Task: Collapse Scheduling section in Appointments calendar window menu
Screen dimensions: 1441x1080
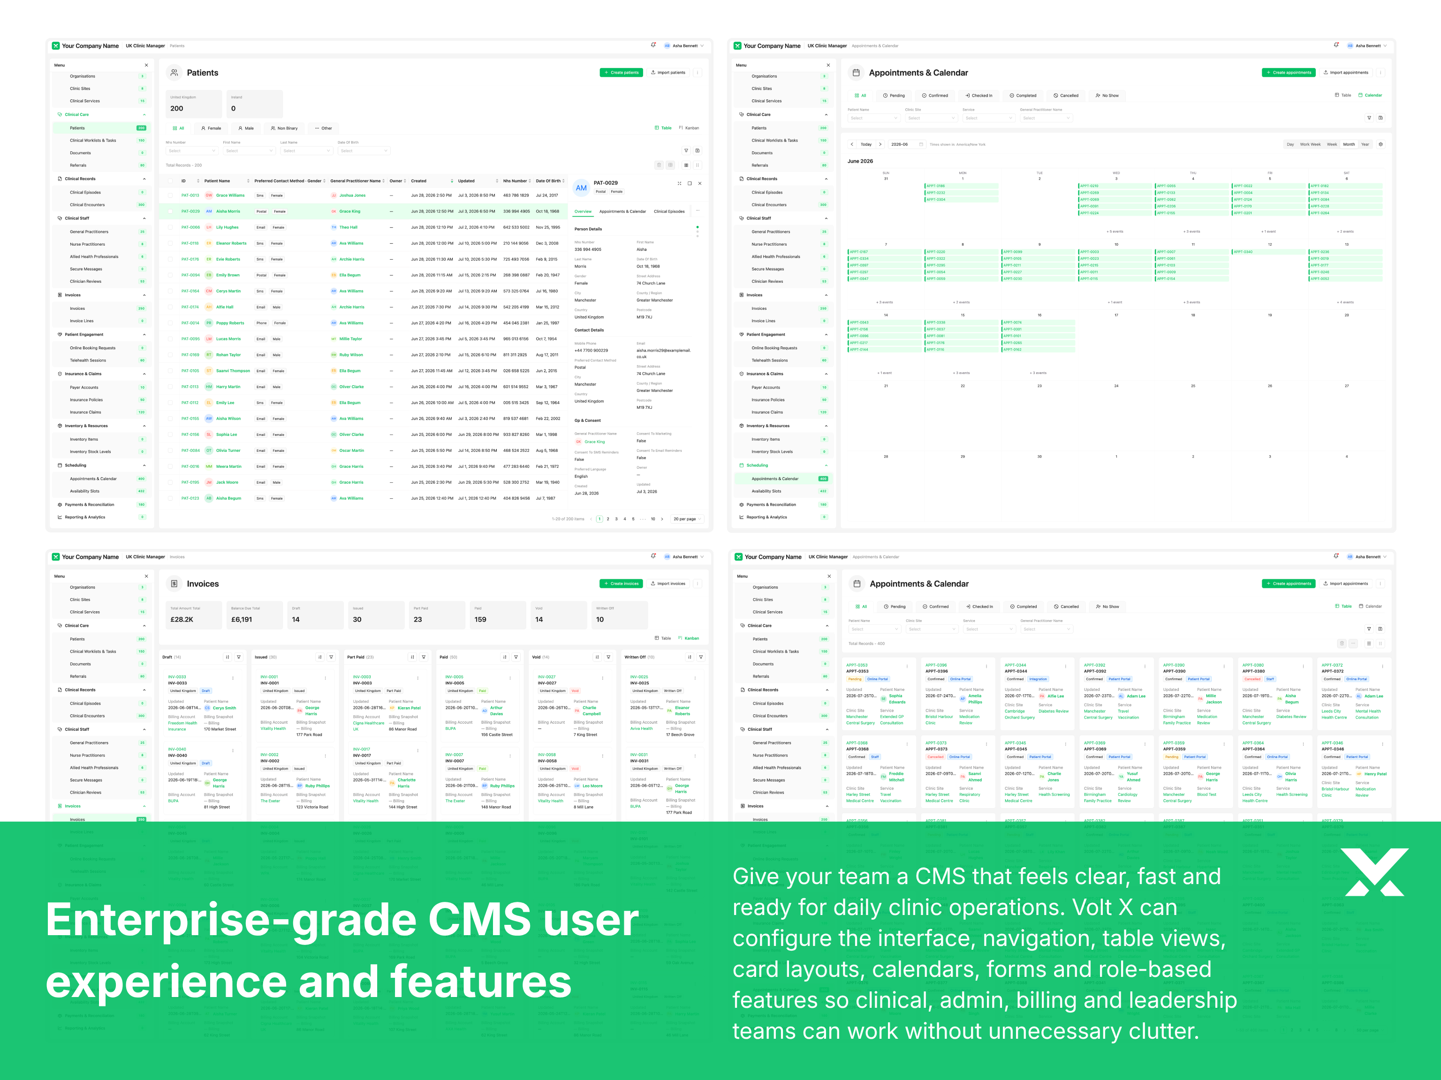Action: click(x=827, y=465)
